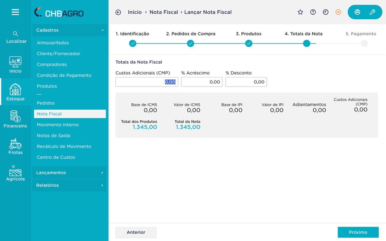
Task: Click the CHBAGRO logo
Action: 59,12
